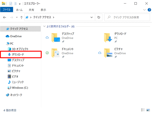Click the 4 個の項目 status text
The width and height of the screenshot is (152, 113).
click(x=10, y=110)
